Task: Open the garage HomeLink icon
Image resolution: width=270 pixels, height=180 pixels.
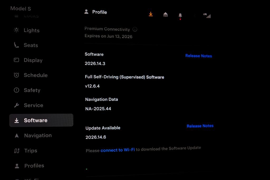Action: point(165,15)
